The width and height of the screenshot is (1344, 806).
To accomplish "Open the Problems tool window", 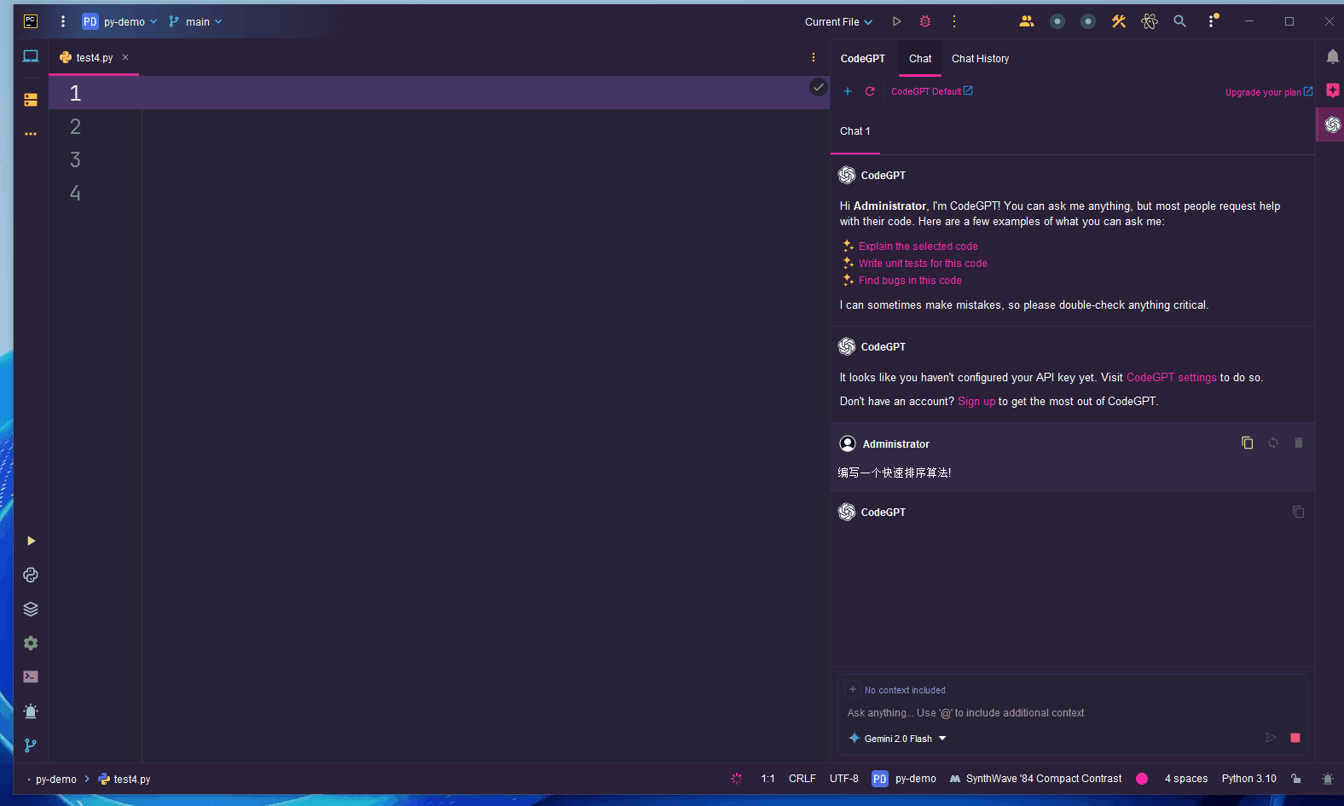I will click(31, 711).
